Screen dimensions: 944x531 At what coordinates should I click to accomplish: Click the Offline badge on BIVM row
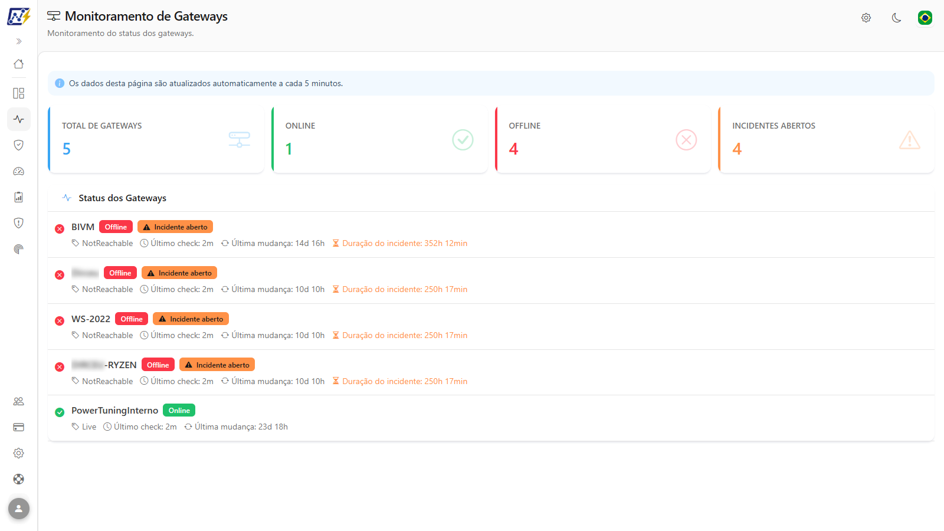pos(116,227)
